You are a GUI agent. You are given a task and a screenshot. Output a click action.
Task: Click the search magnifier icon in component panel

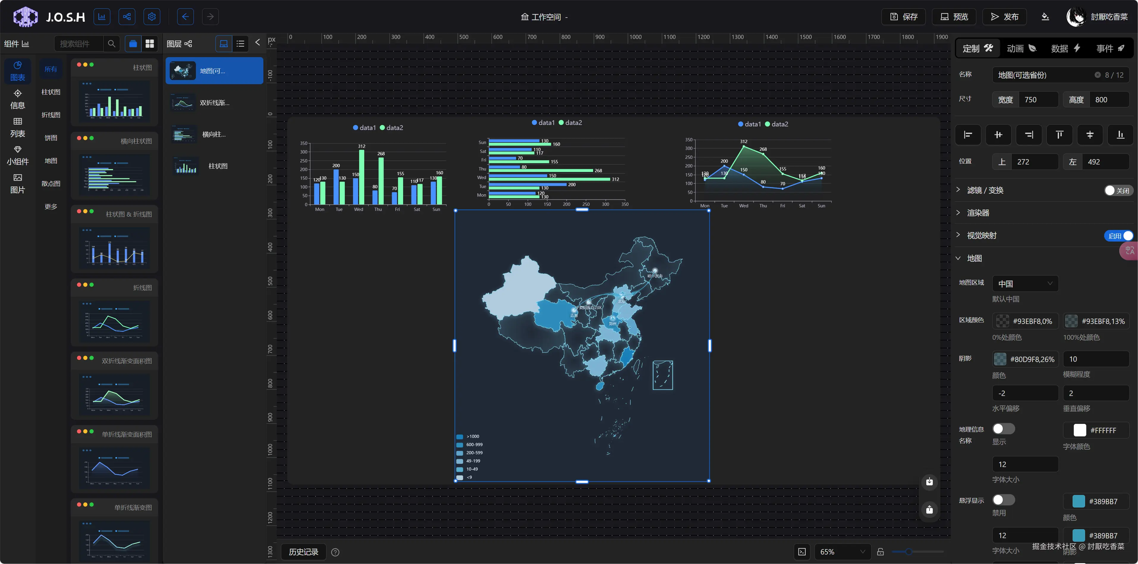111,44
